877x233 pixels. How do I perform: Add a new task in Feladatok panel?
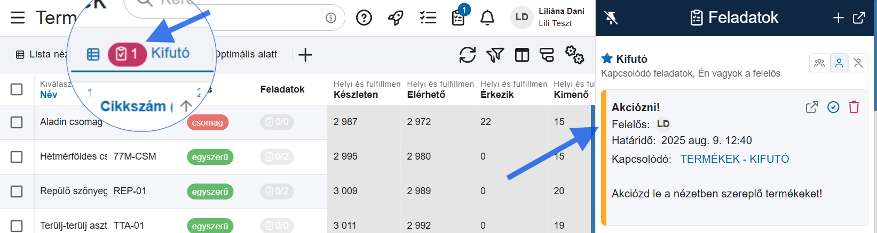click(838, 18)
